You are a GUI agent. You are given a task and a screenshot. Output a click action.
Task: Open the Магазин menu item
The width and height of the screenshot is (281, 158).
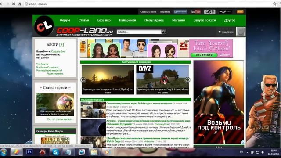coord(179,20)
